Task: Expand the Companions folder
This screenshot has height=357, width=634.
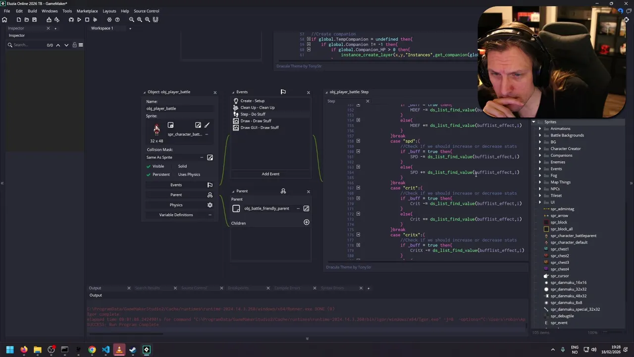Action: point(540,156)
